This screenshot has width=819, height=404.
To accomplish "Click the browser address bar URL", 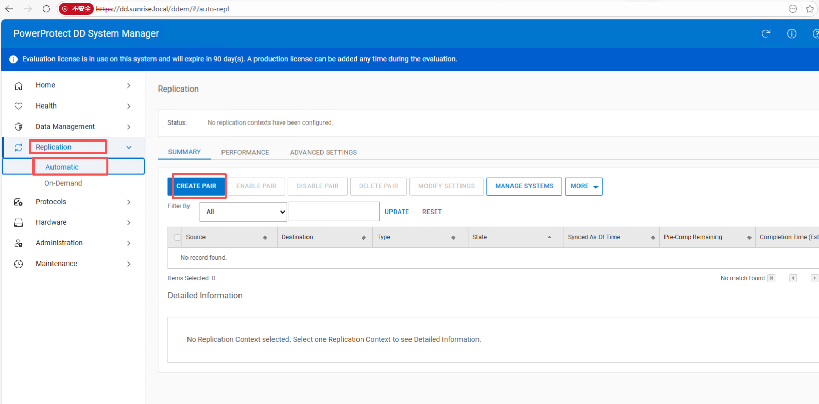I will click(162, 9).
